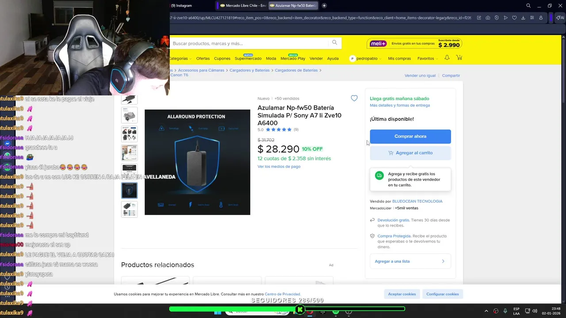Click the camera icon in address bar
Screen dimensions: 566x318
tap(488, 18)
